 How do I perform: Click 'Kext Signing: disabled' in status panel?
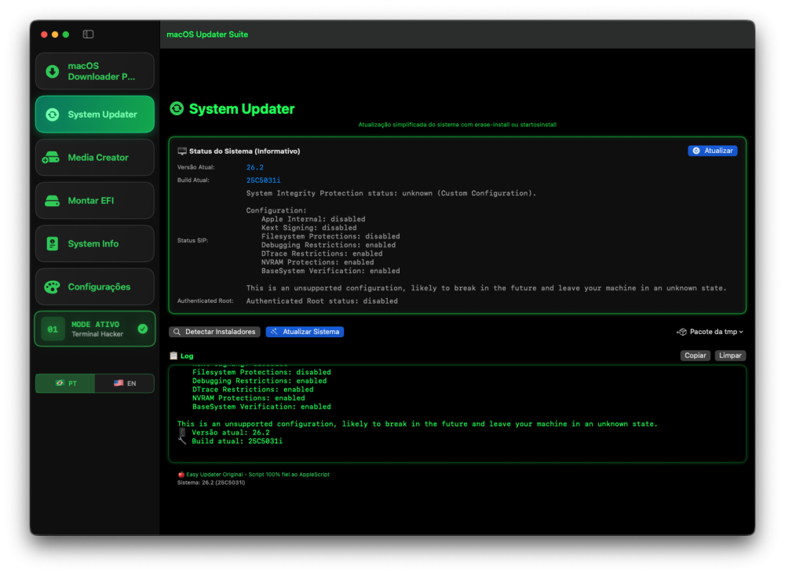point(309,227)
